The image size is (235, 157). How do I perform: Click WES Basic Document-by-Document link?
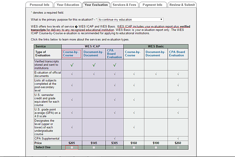(x=155, y=54)
